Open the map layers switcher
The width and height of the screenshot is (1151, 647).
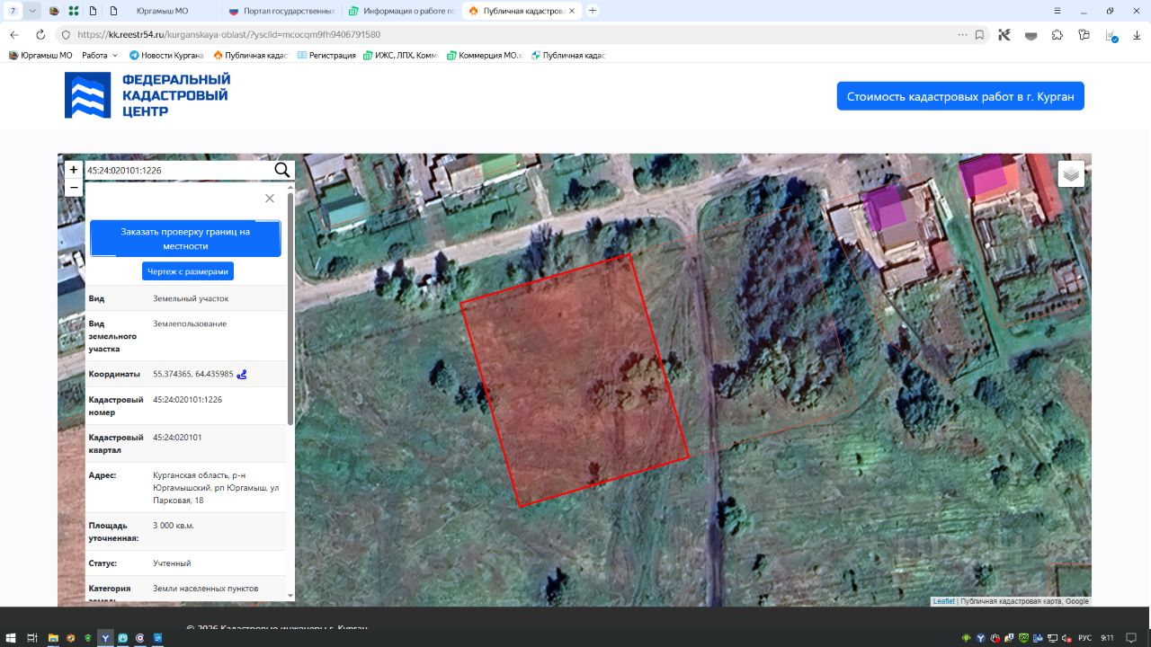coord(1071,173)
